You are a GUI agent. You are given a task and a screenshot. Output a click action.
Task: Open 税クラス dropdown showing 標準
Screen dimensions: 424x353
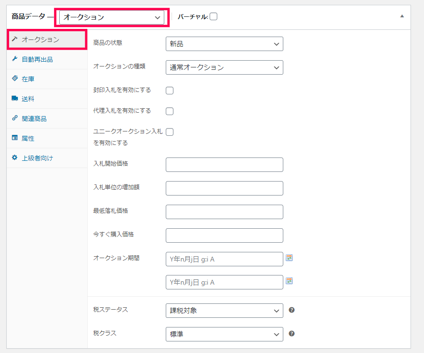click(x=225, y=334)
